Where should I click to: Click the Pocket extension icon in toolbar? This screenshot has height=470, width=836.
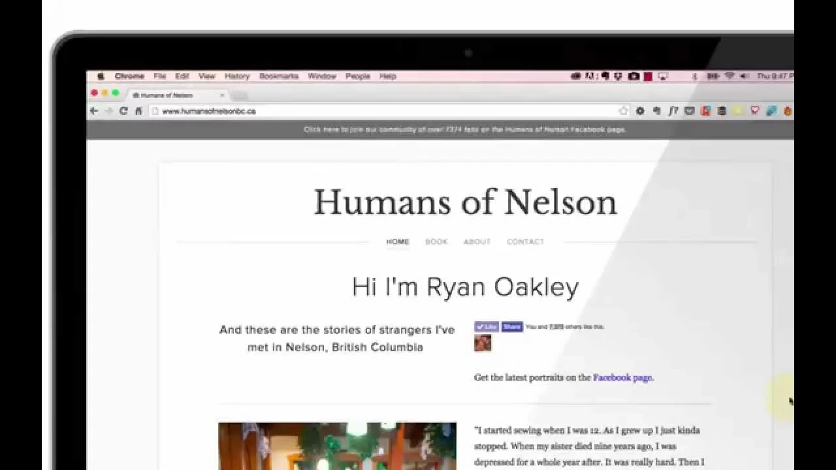[x=689, y=111]
